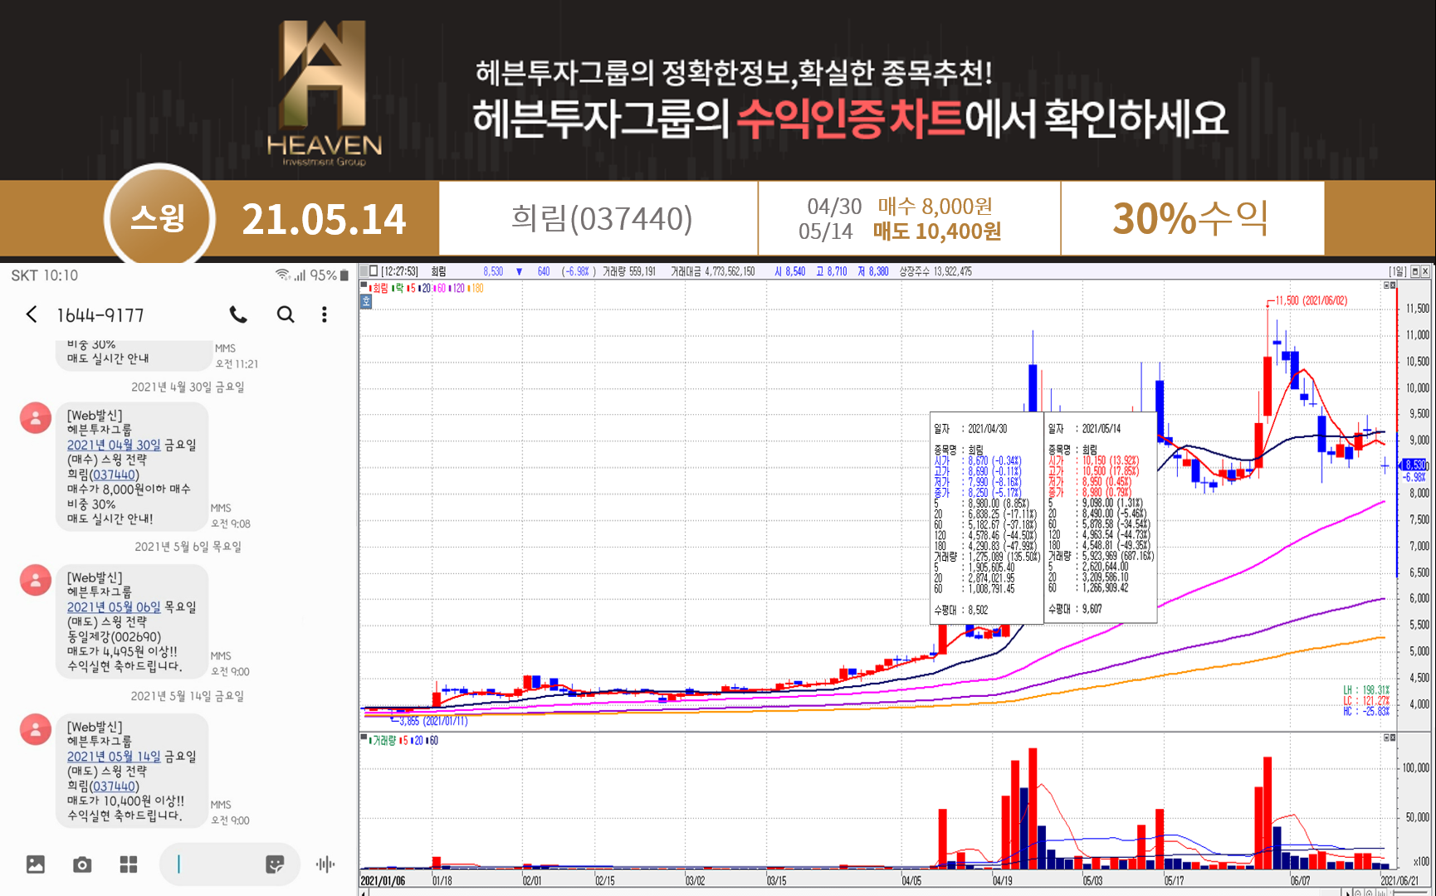Tap the voice recording waveform icon
The image size is (1436, 896).
point(325,864)
